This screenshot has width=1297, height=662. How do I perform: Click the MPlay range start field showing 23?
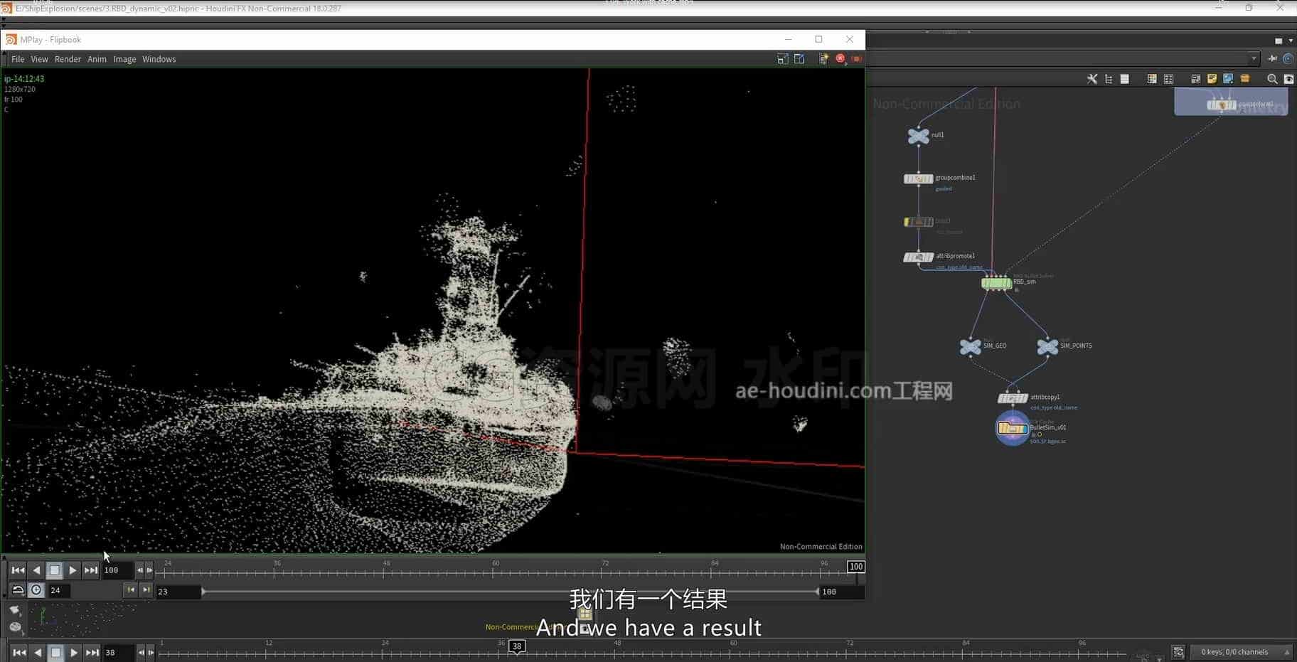coord(177,592)
